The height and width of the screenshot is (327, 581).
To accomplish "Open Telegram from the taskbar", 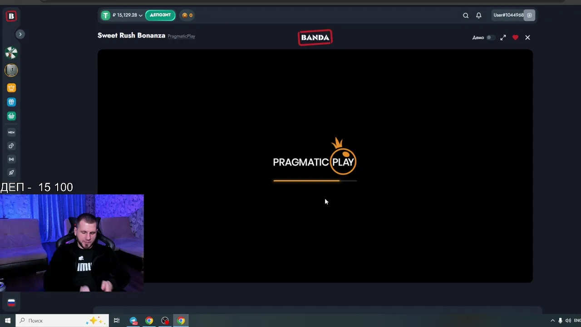I will [x=133, y=321].
